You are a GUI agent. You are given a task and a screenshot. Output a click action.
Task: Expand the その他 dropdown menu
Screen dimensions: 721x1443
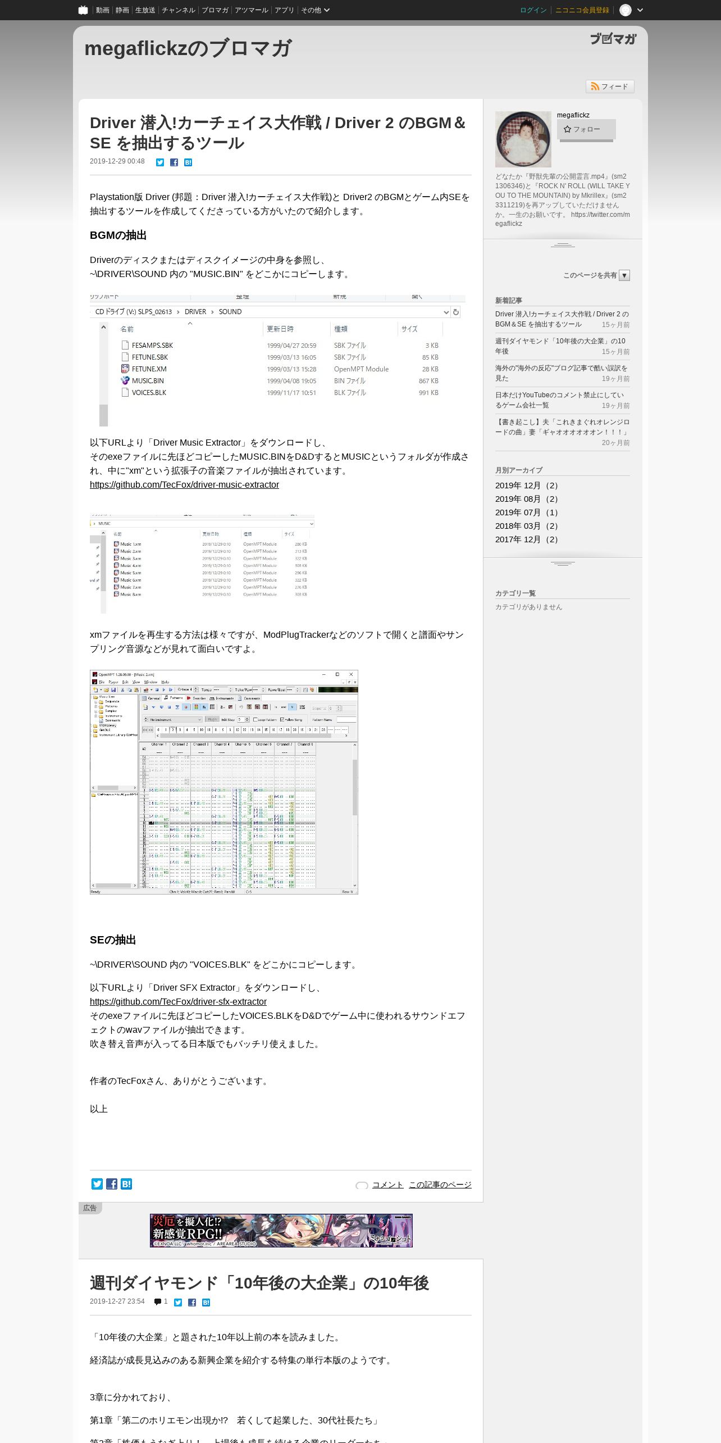[315, 10]
